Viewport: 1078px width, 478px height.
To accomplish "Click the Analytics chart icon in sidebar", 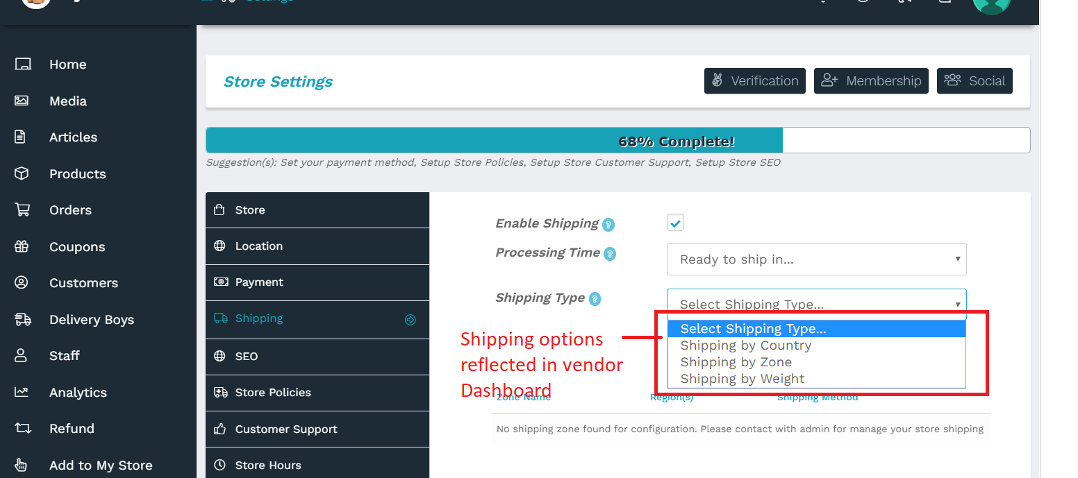I will pyautogui.click(x=22, y=392).
